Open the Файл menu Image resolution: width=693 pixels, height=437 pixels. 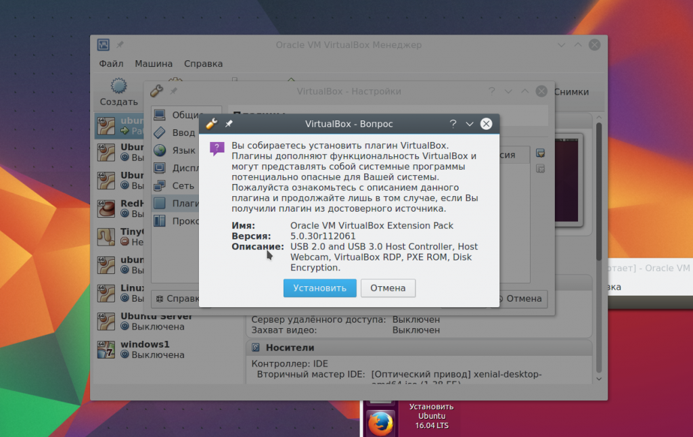pos(111,64)
